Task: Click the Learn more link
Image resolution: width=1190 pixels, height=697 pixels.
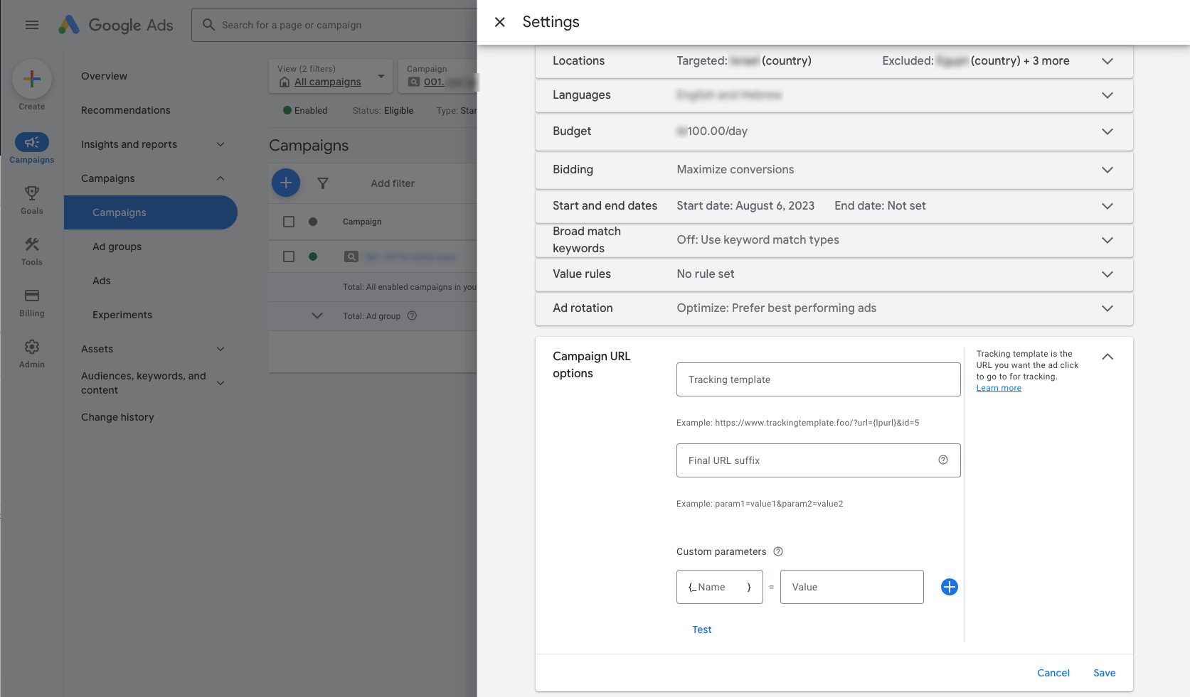Action: pos(999,388)
